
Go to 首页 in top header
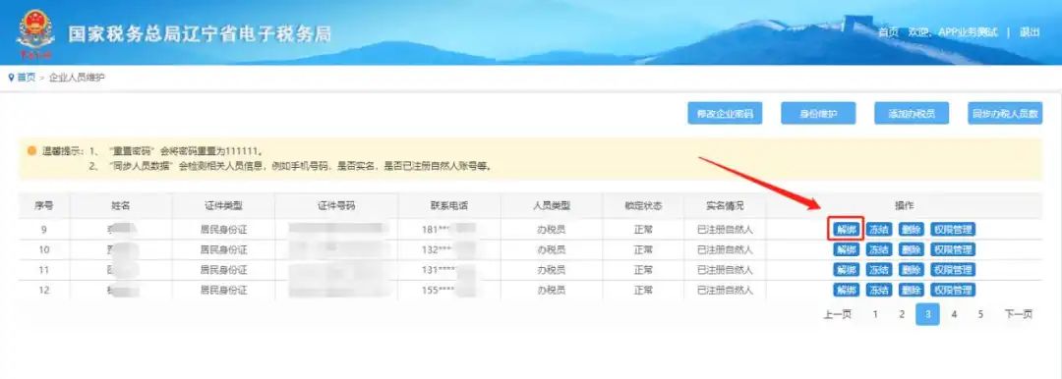point(888,32)
